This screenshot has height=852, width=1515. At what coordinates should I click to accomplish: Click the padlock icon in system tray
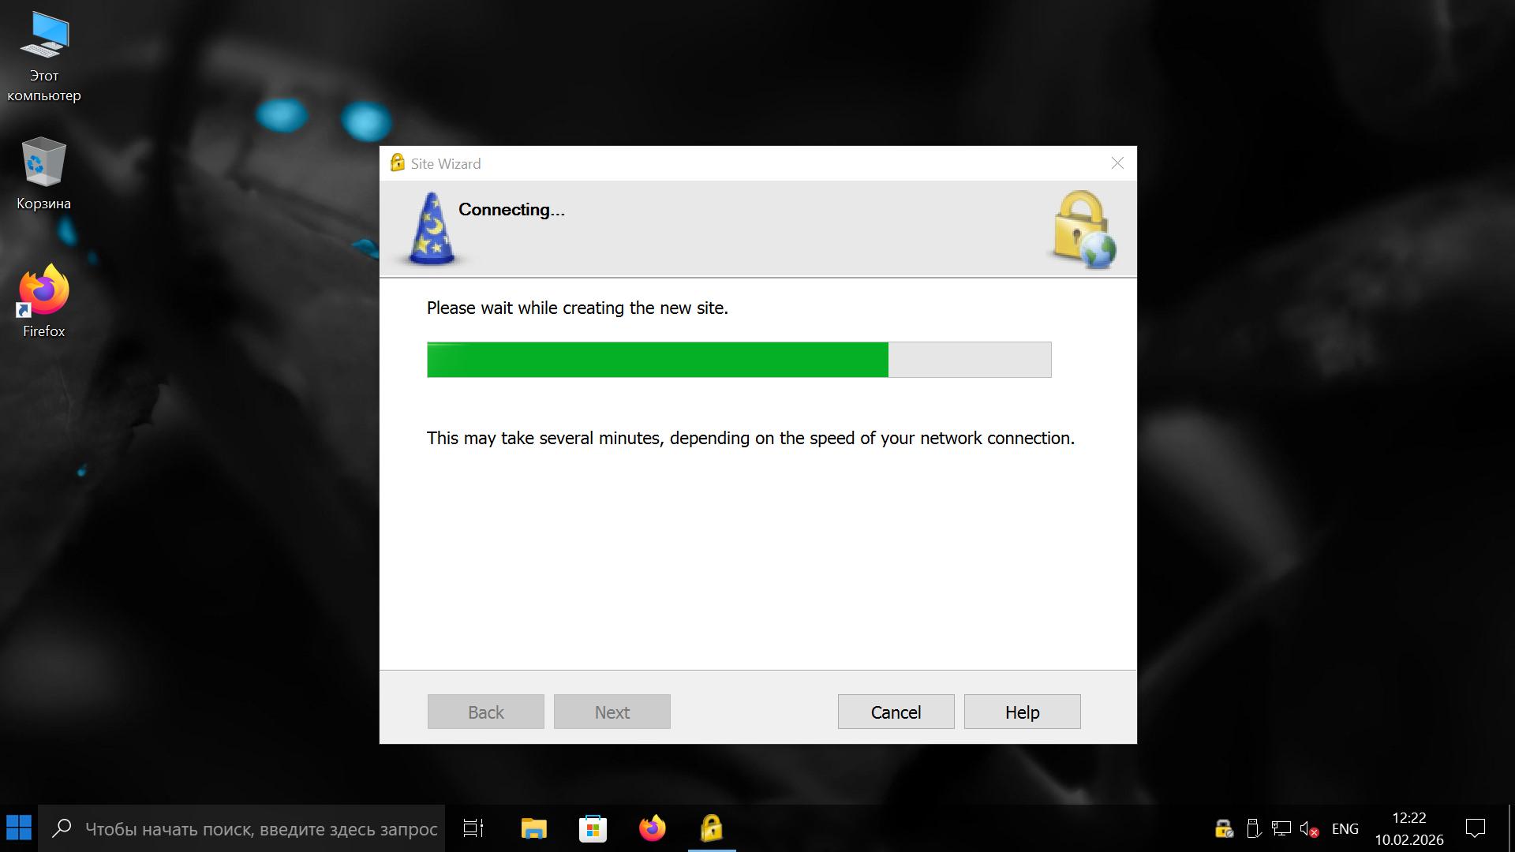(1223, 829)
